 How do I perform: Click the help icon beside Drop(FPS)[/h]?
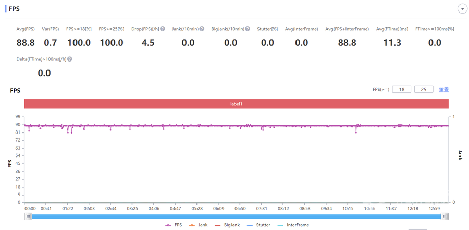pos(163,29)
